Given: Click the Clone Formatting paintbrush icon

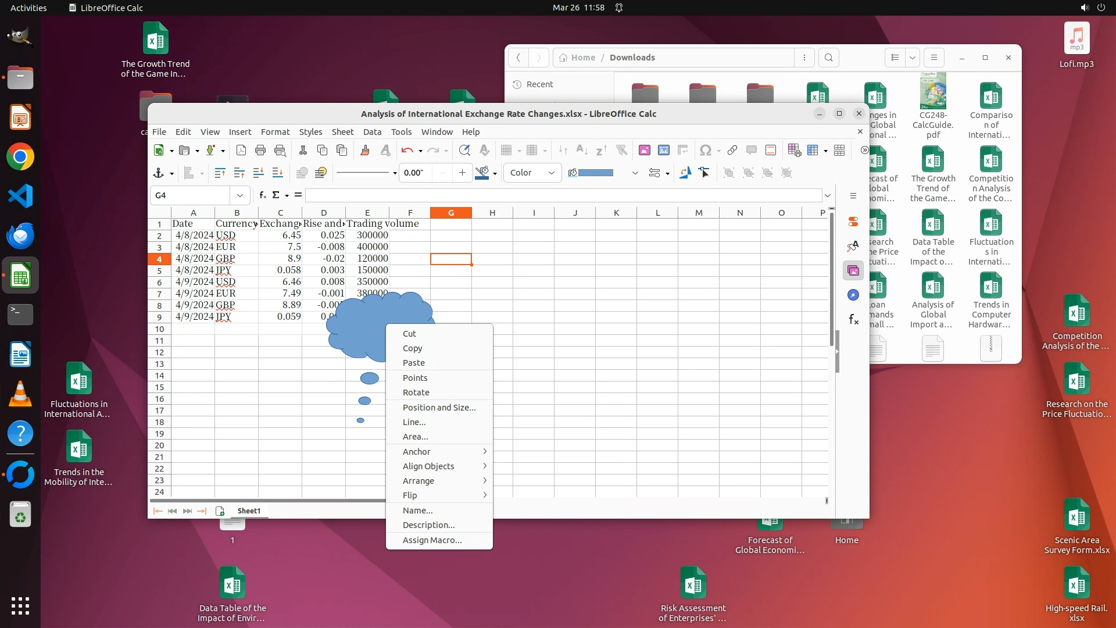Looking at the screenshot, I should [365, 150].
